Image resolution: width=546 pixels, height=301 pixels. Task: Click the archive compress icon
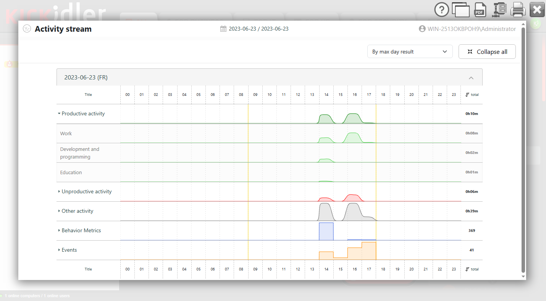coord(499,10)
